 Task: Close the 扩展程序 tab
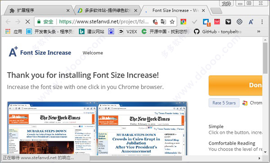[68, 11]
